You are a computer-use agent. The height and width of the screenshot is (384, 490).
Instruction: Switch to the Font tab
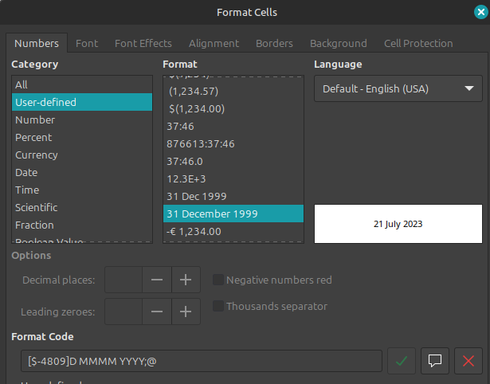click(87, 43)
